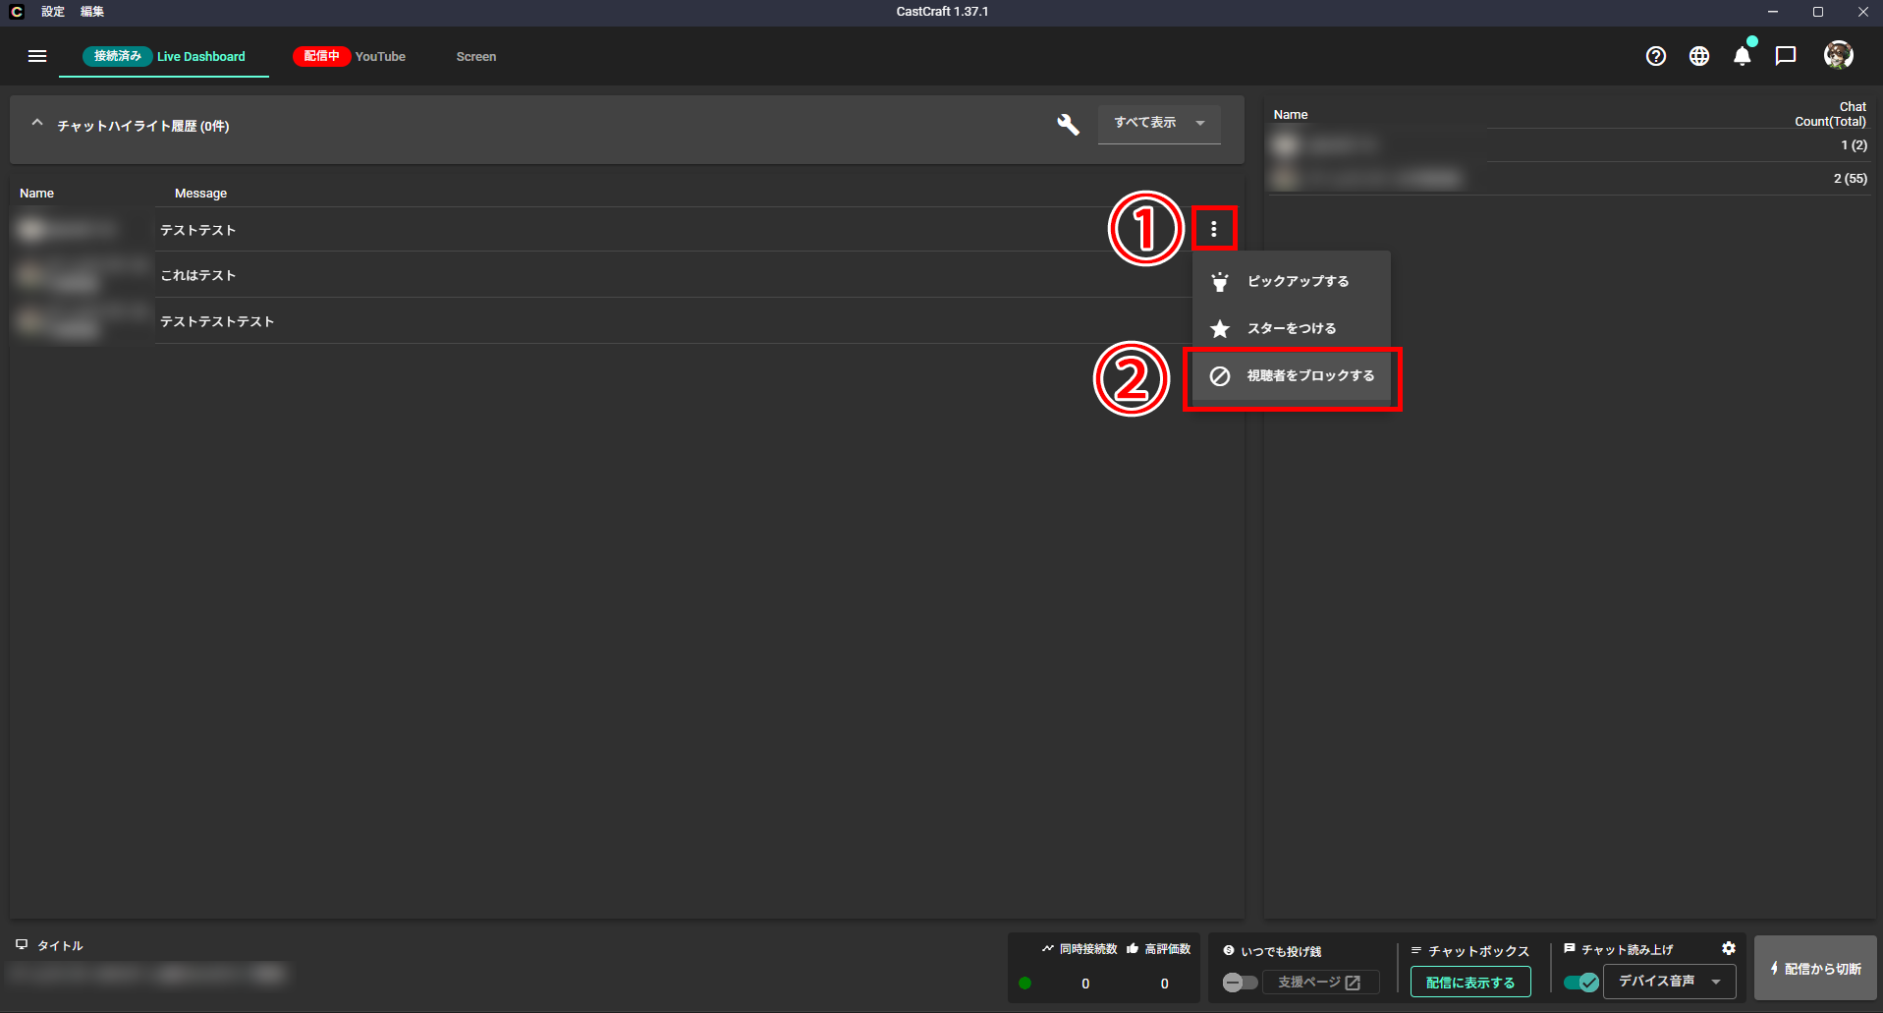
Task: Switch to the Live Dashboard tab
Action: (x=164, y=56)
